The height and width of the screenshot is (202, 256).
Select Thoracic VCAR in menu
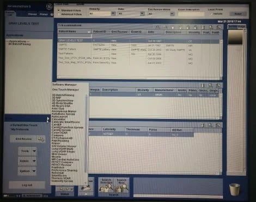point(61,179)
